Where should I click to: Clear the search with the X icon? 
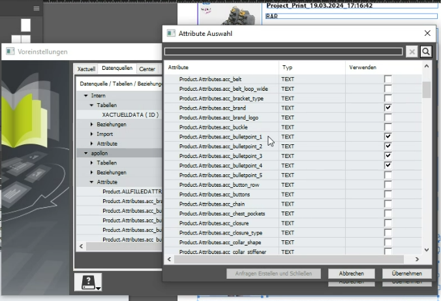pos(412,52)
